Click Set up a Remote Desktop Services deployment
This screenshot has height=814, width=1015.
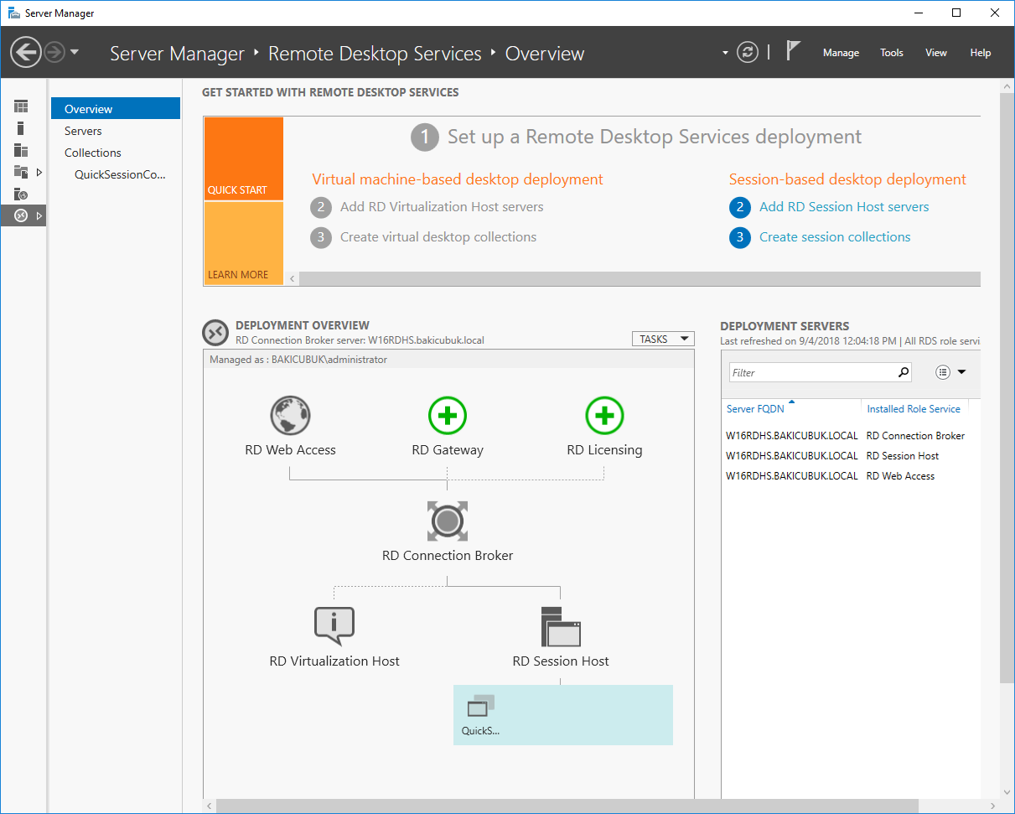pos(655,137)
